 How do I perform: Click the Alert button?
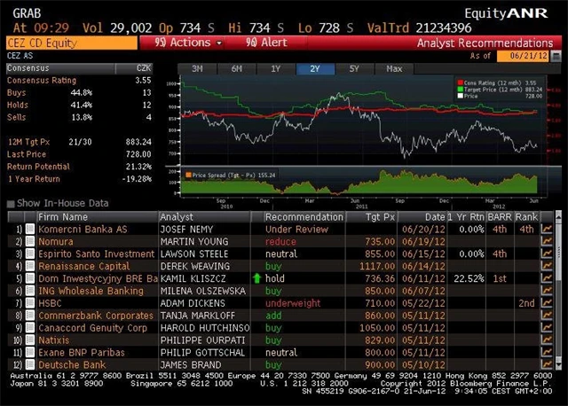point(266,43)
